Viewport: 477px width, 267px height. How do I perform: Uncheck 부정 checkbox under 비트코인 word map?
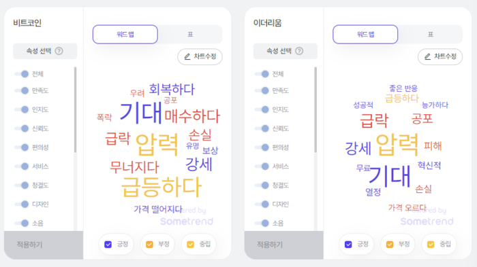point(149,245)
